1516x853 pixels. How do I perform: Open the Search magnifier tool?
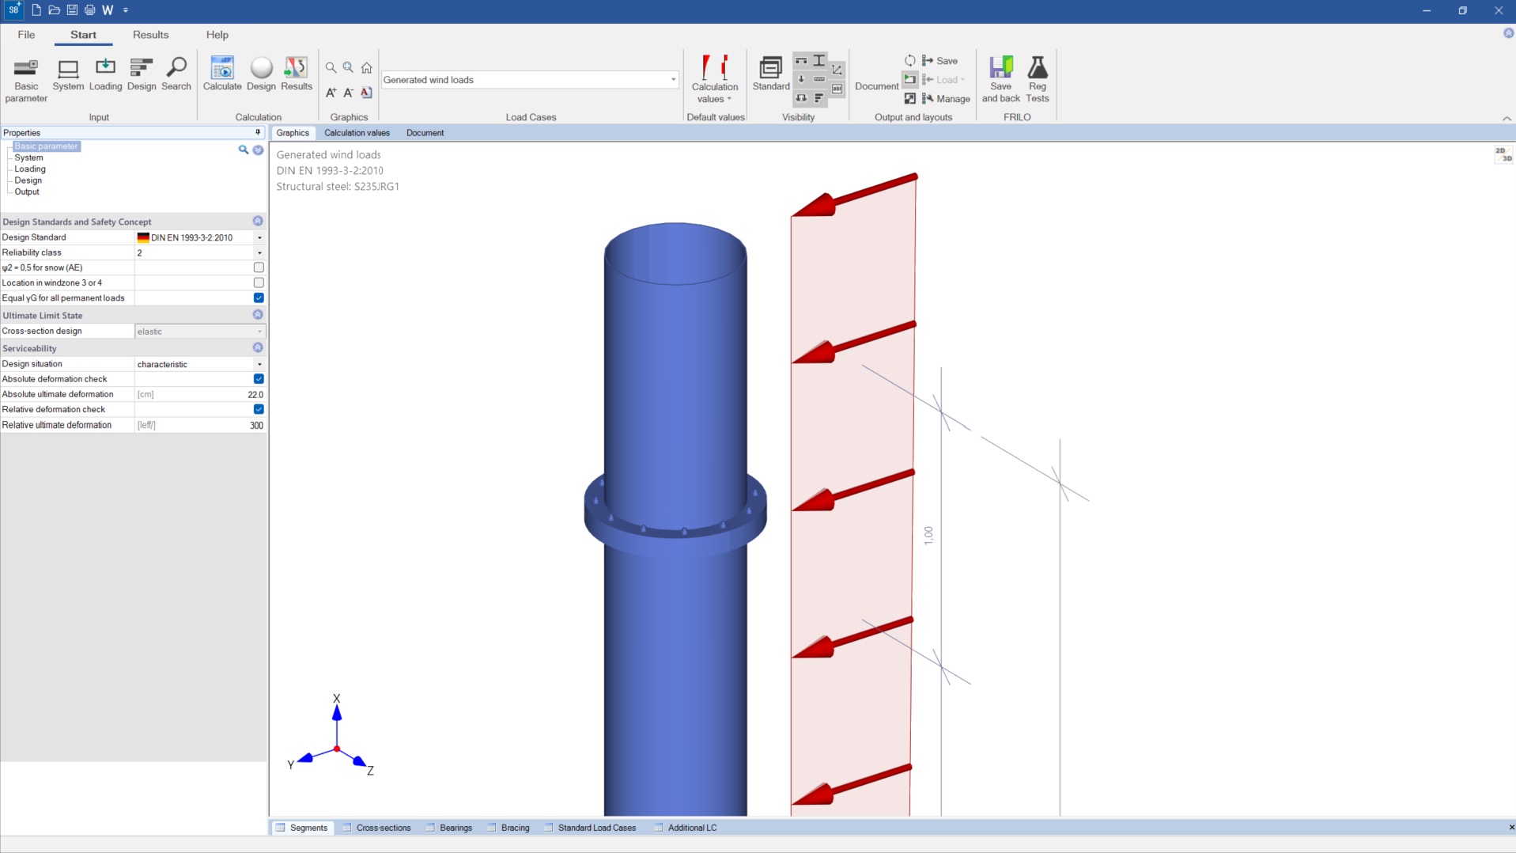[176, 75]
